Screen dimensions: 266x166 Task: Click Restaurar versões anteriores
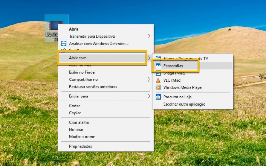(x=93, y=87)
